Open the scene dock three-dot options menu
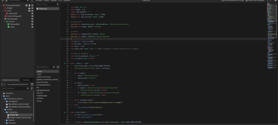This screenshot has width=278, height=125. pyautogui.click(x=32, y=1)
